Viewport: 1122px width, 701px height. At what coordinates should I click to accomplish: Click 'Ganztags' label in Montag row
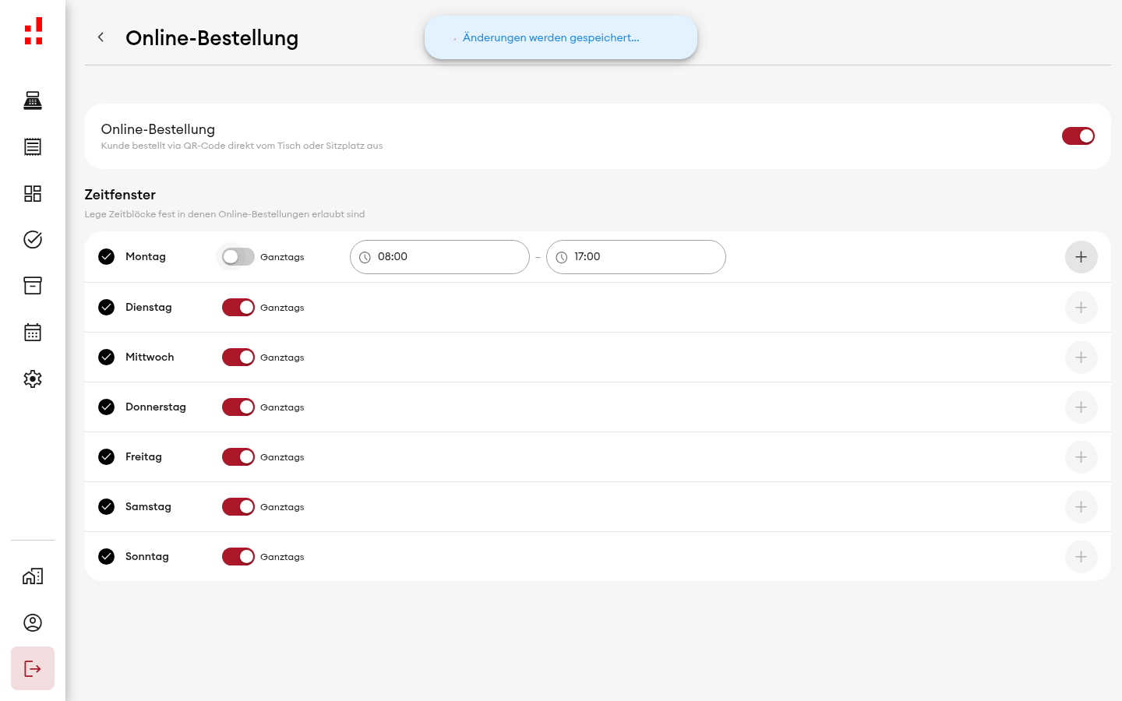coord(282,257)
